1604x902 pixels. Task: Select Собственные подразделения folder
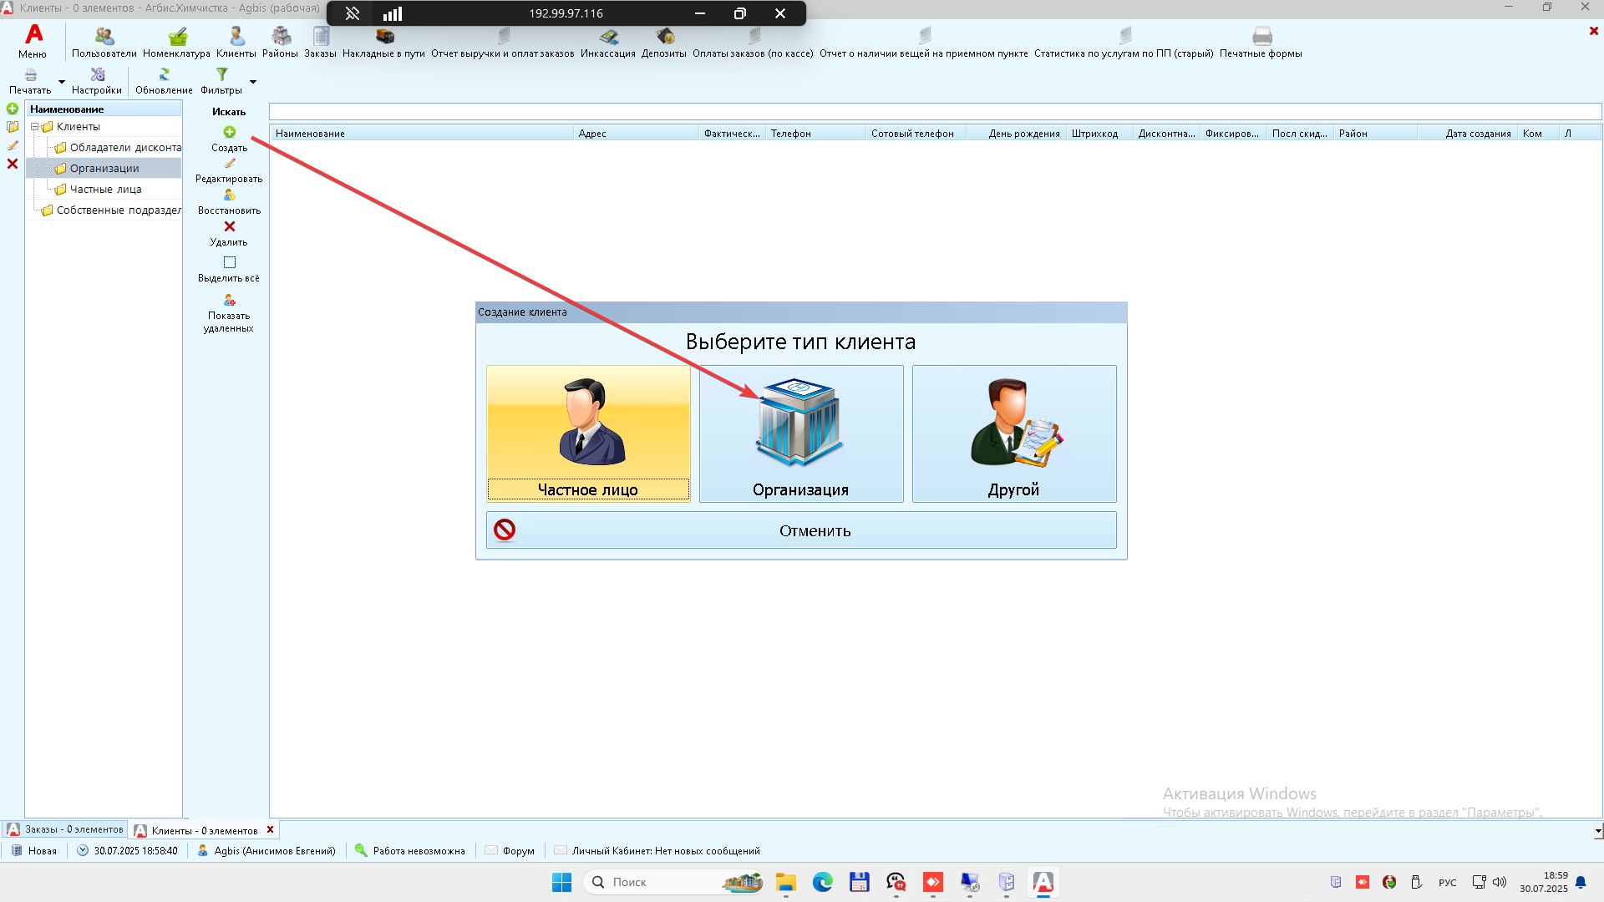[x=111, y=210]
